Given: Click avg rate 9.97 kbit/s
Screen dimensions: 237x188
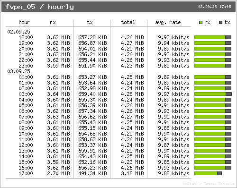Looking at the screenshot, I should tap(173, 94).
